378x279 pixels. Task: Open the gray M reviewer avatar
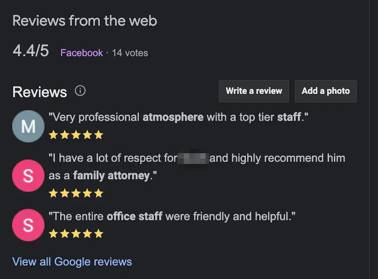click(x=28, y=126)
